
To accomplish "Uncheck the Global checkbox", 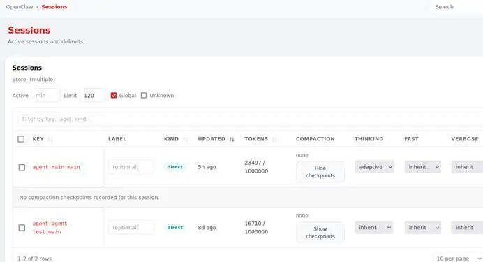I will [114, 96].
